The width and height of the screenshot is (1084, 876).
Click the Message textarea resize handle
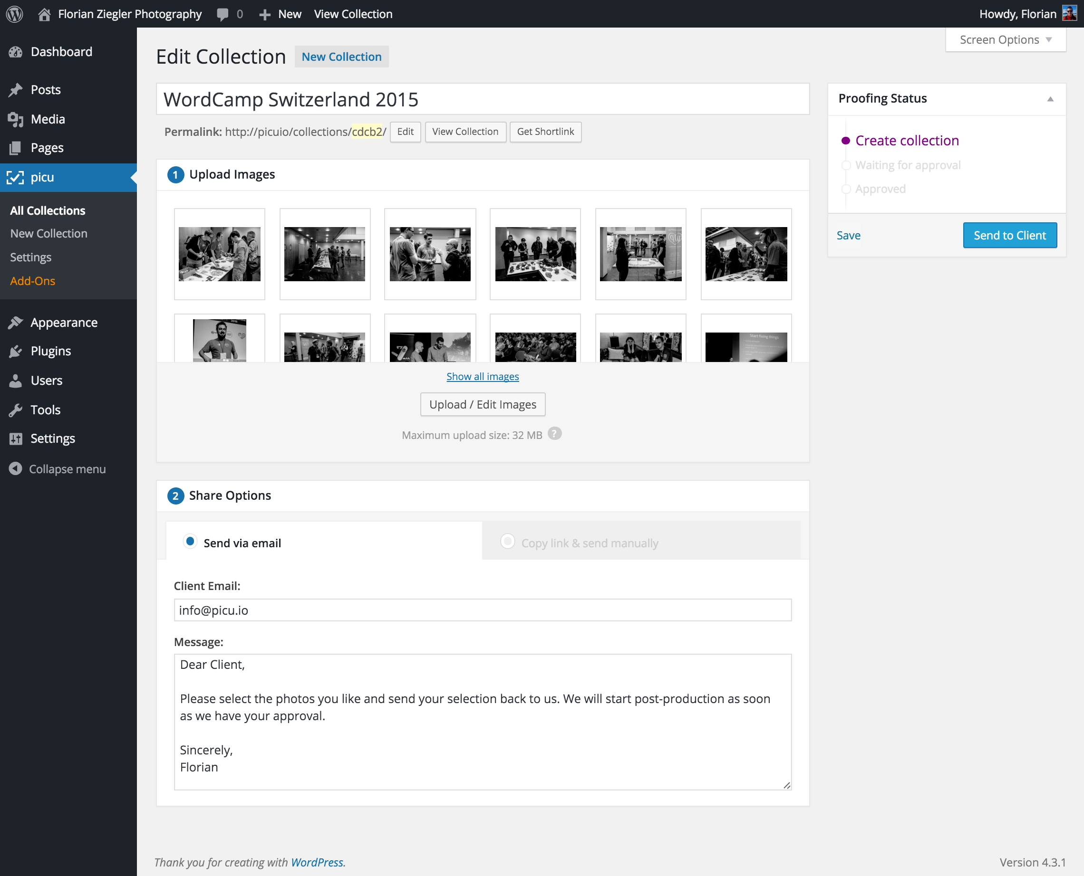click(x=787, y=785)
